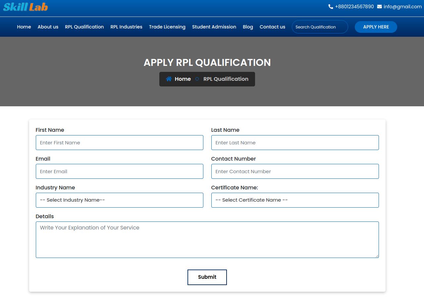Click the envelope email icon
Viewport: 424px width, 298px height.
(x=379, y=7)
